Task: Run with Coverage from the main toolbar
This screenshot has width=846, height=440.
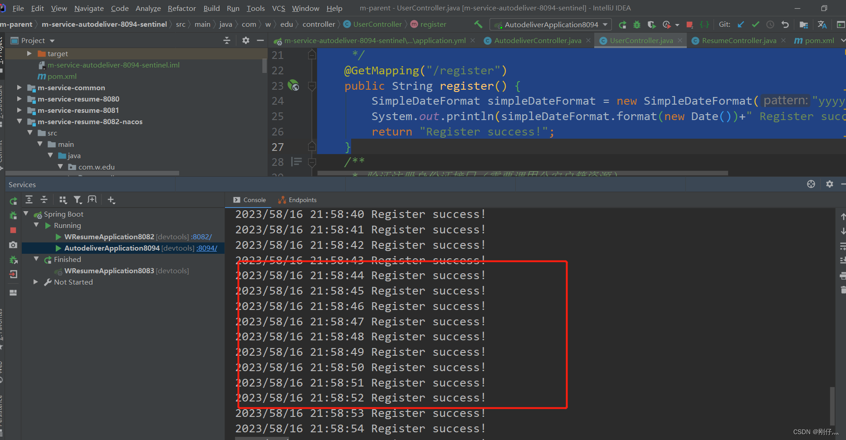Action: pyautogui.click(x=652, y=24)
